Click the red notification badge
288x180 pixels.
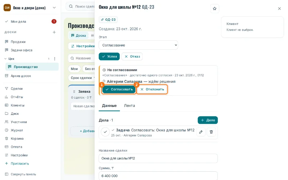[x=54, y=22]
